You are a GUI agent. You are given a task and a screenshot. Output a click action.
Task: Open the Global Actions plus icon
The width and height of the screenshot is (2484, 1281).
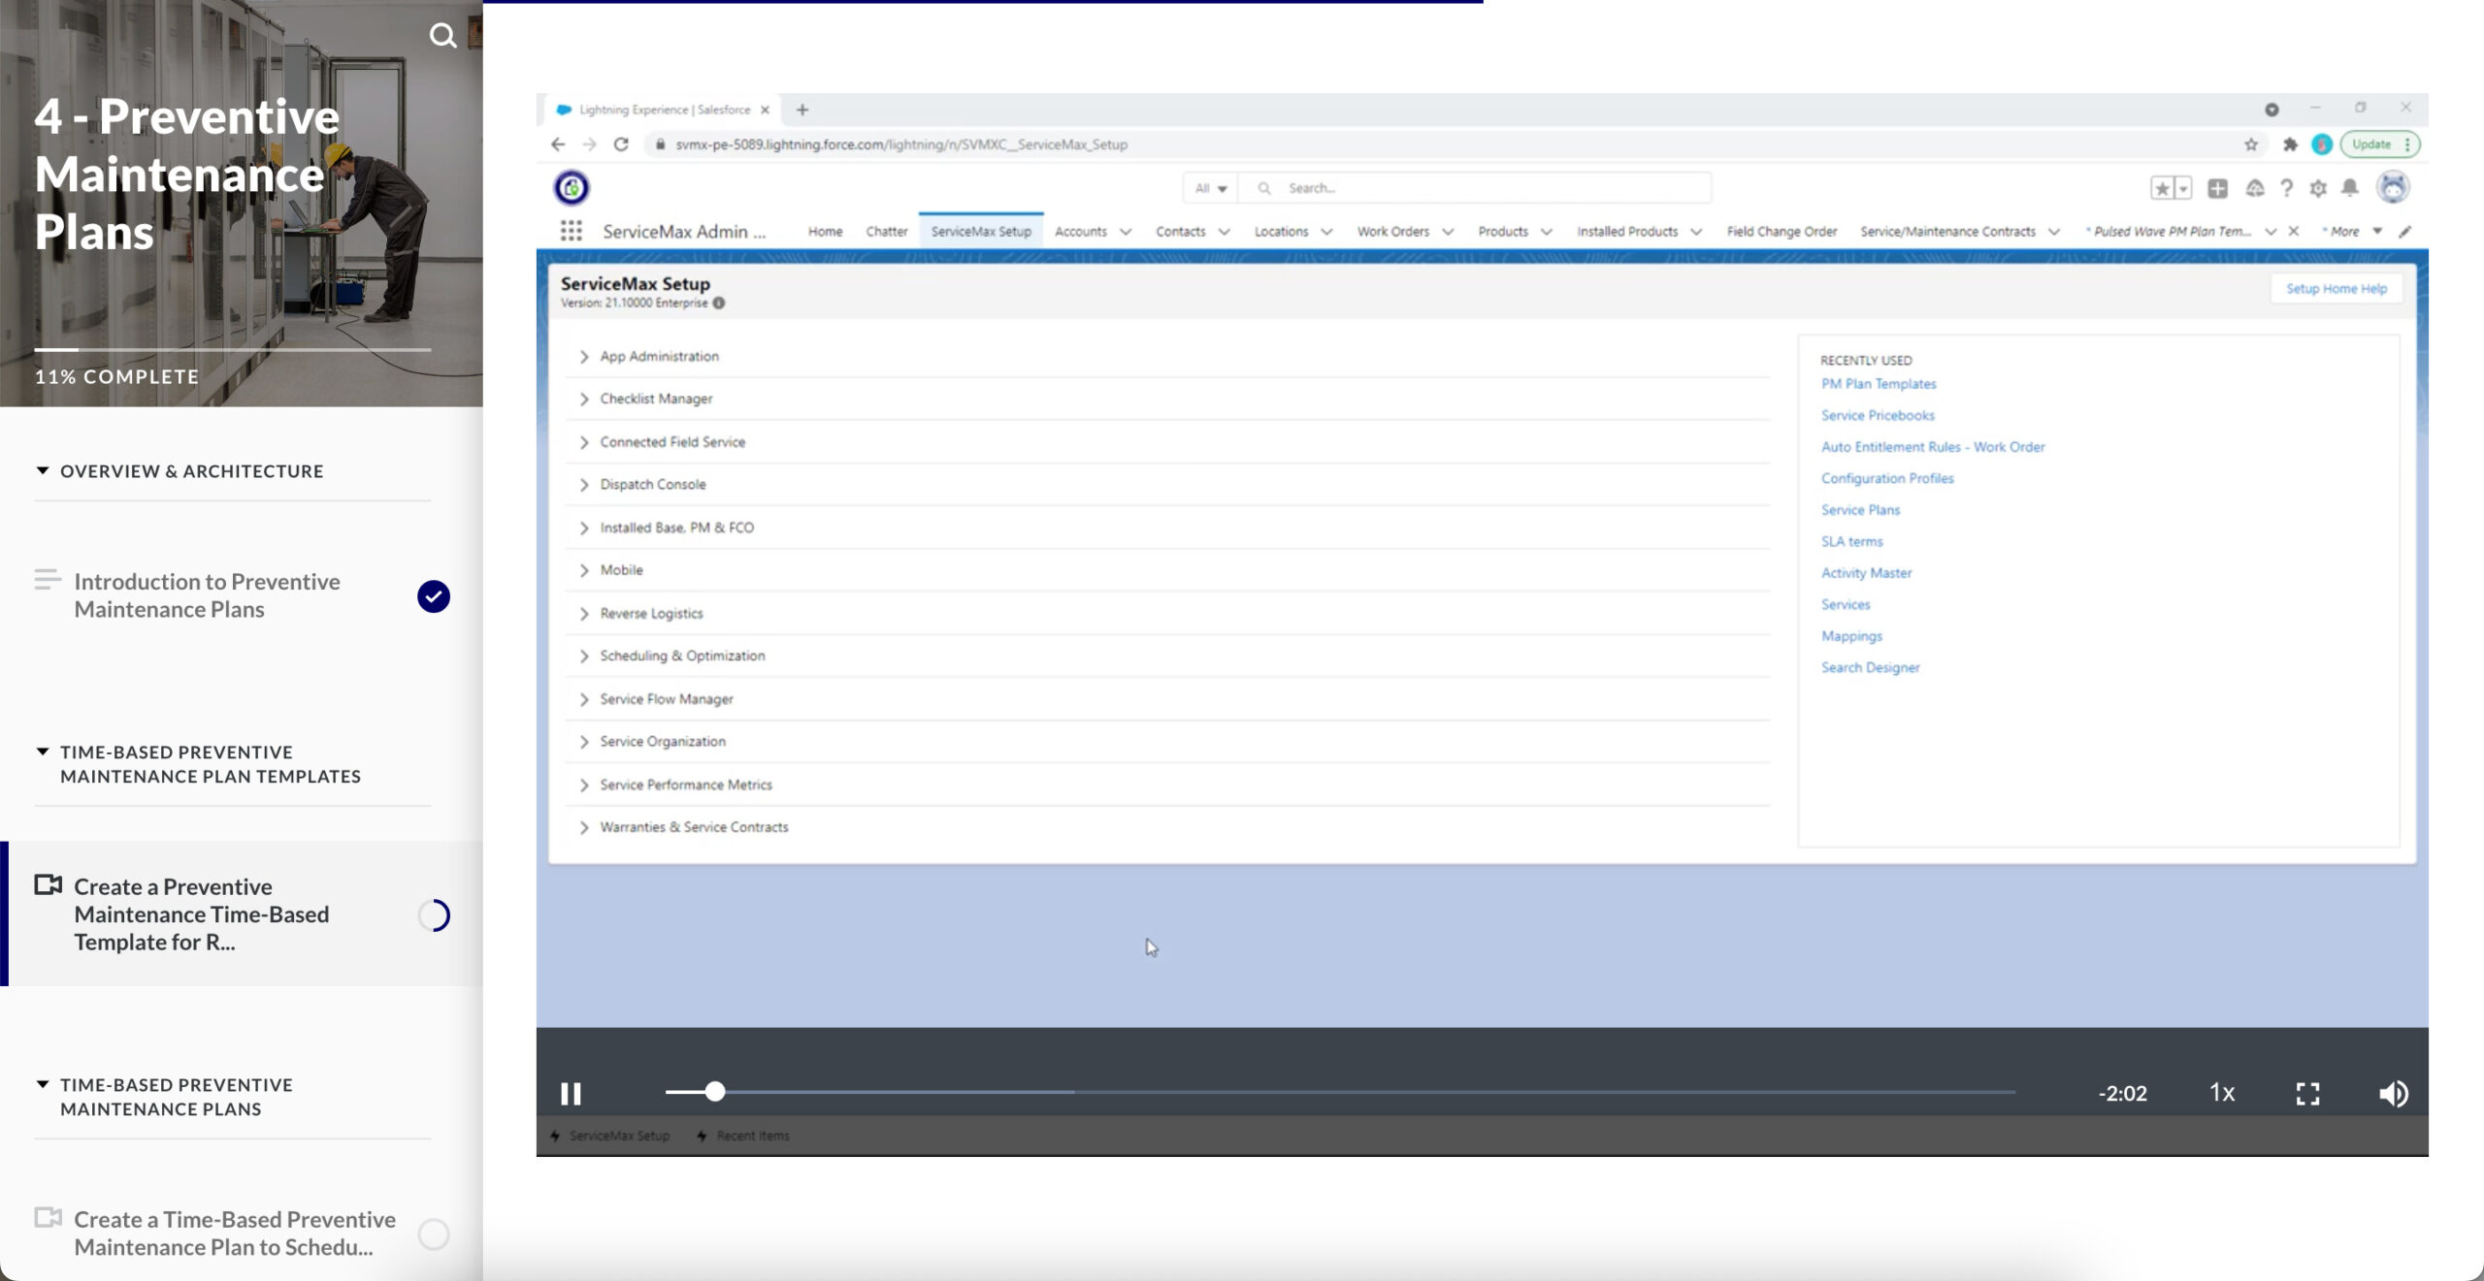pos(2218,188)
